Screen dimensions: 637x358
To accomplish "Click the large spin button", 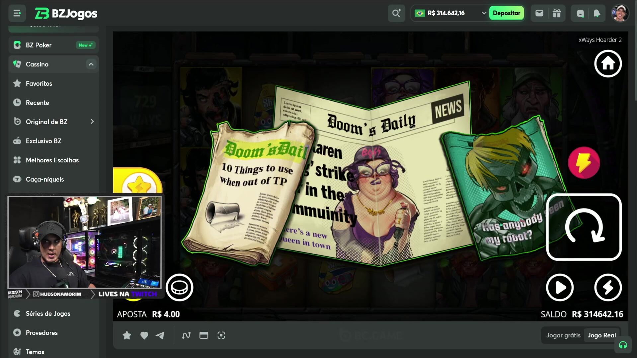I will (x=584, y=227).
